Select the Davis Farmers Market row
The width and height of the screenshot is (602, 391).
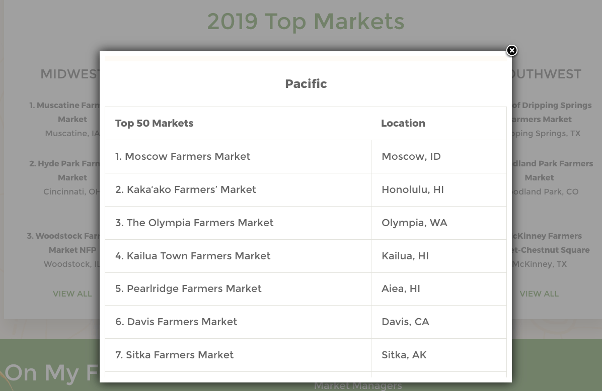[x=176, y=322]
